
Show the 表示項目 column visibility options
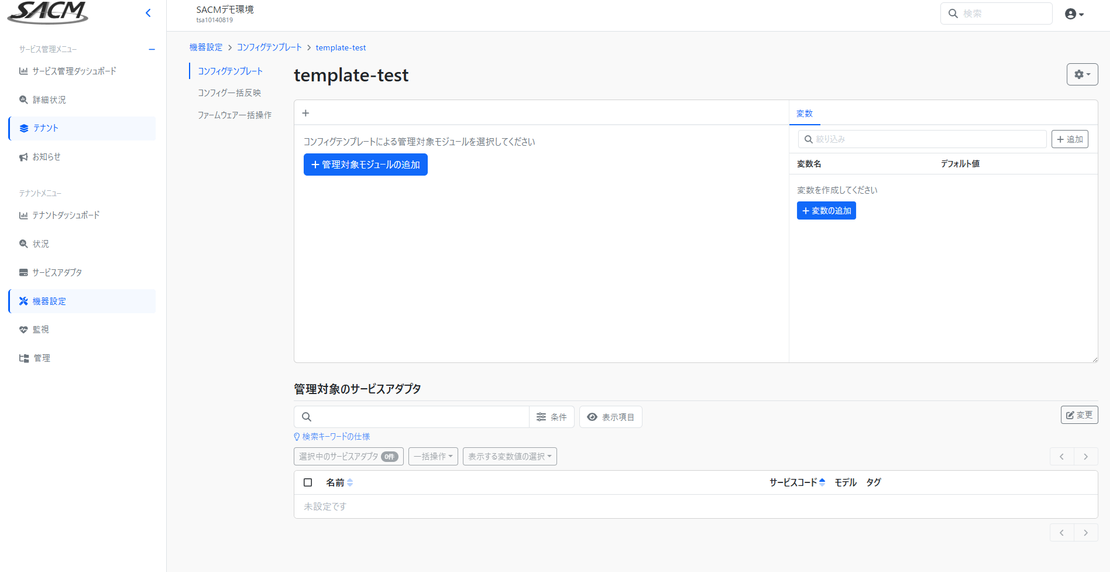coord(610,417)
